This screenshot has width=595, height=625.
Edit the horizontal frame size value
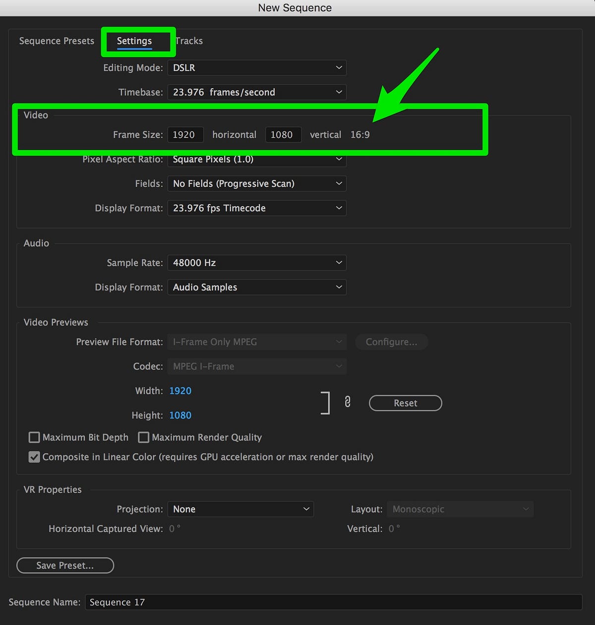[185, 134]
